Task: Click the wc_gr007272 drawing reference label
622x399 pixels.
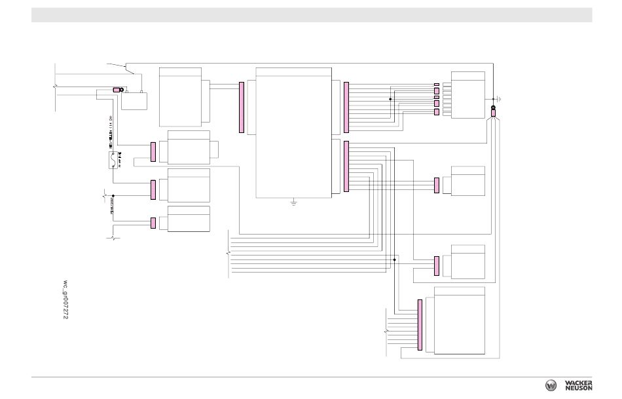Action: (65, 300)
